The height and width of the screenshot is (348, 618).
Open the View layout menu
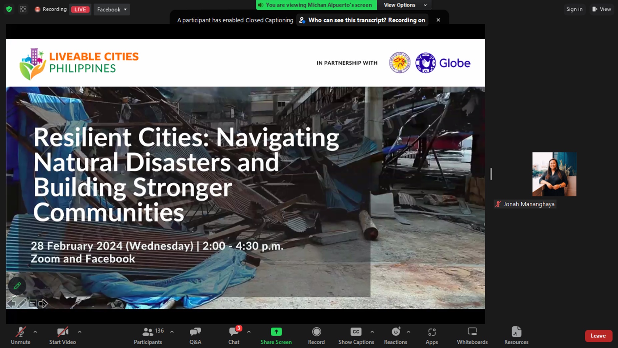[x=601, y=9]
